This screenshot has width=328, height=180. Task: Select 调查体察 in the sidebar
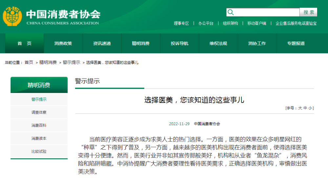(39, 112)
